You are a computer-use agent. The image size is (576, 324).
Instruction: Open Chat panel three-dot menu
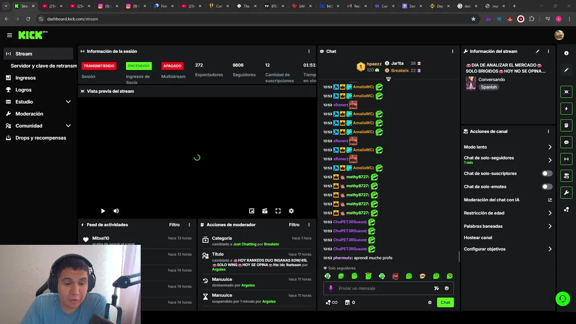pyautogui.click(x=452, y=51)
